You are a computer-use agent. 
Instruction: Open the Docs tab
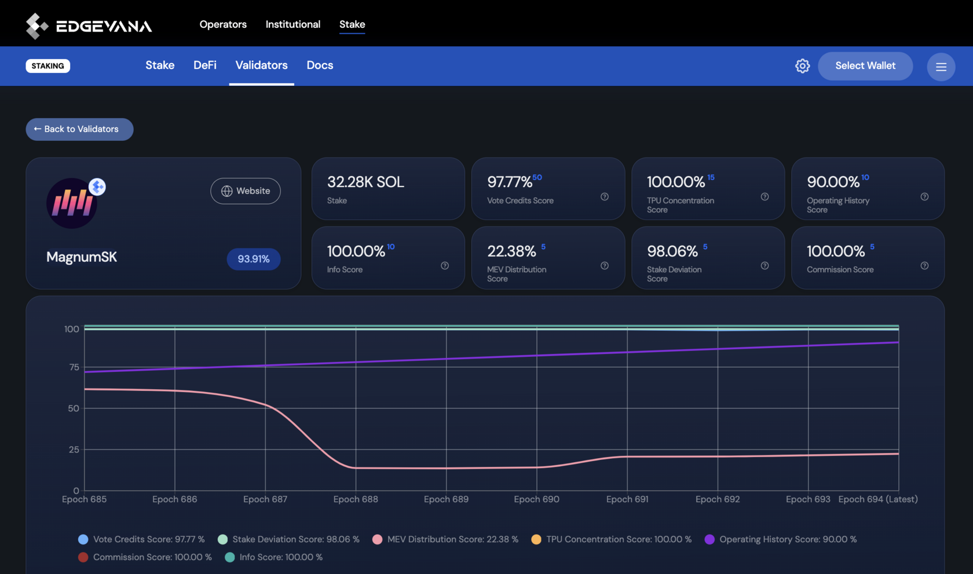coord(320,65)
